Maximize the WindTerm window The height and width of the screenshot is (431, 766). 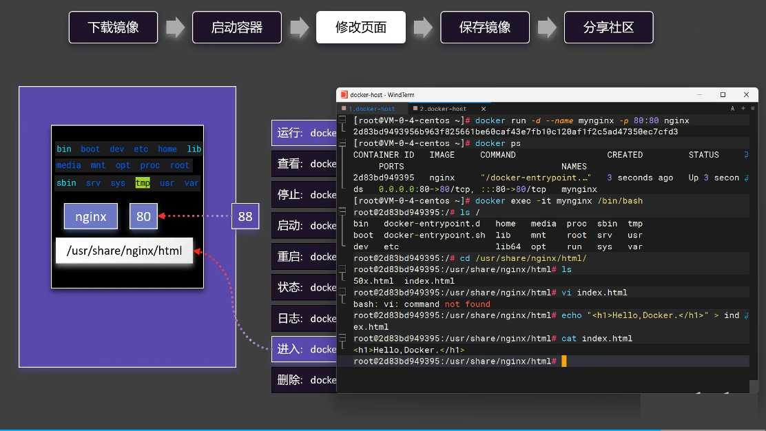723,95
